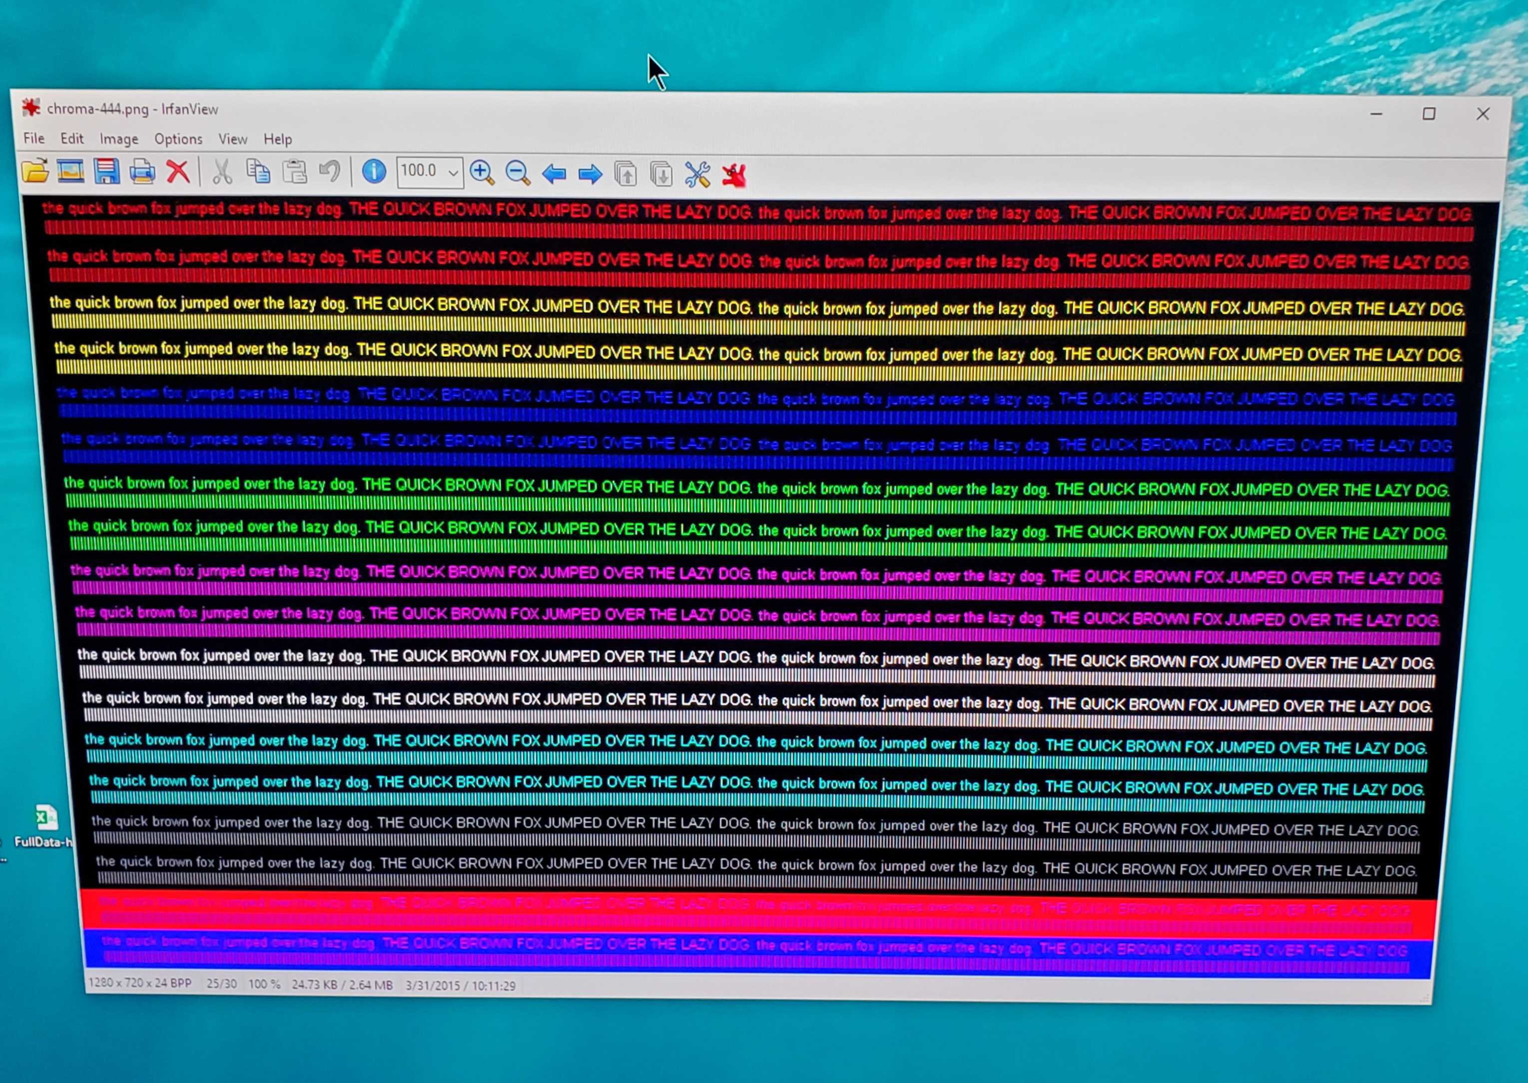The width and height of the screenshot is (1528, 1083).
Task: Open IrfanView settings tools icon
Action: coord(697,175)
